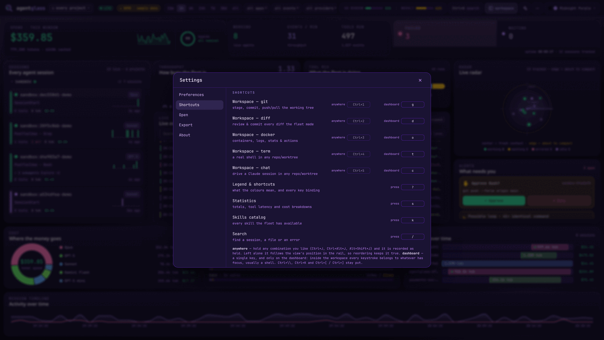
Task: Click the 'Workspace — docker' row title
Action: pyautogui.click(x=254, y=135)
